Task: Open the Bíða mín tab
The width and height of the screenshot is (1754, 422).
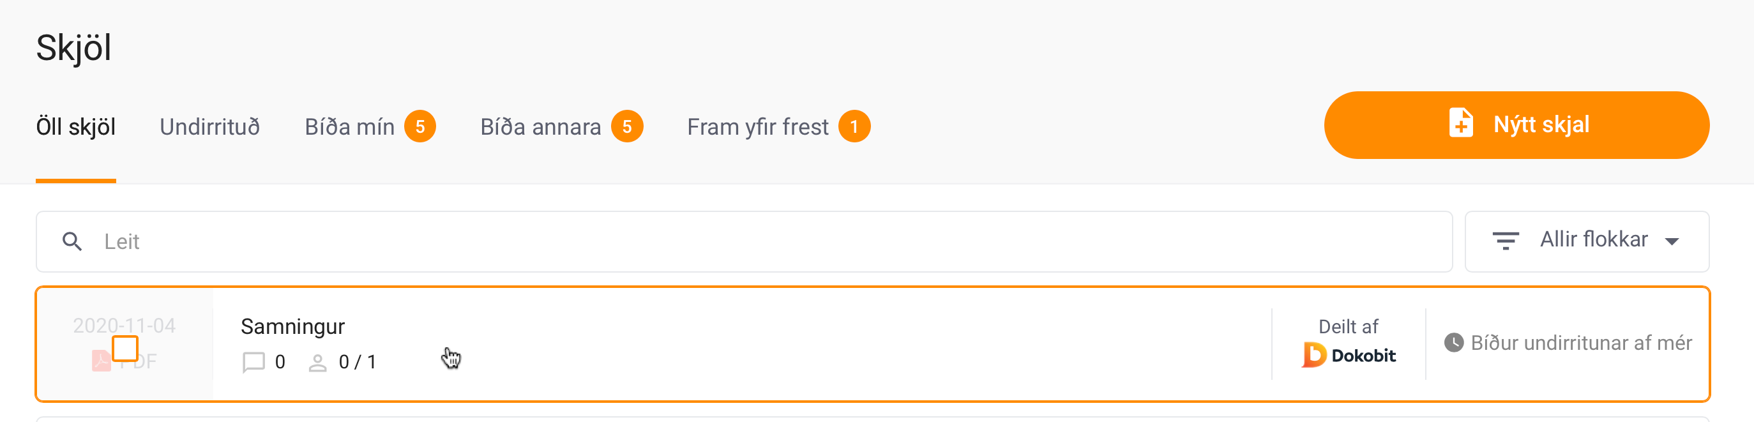Action: click(349, 127)
